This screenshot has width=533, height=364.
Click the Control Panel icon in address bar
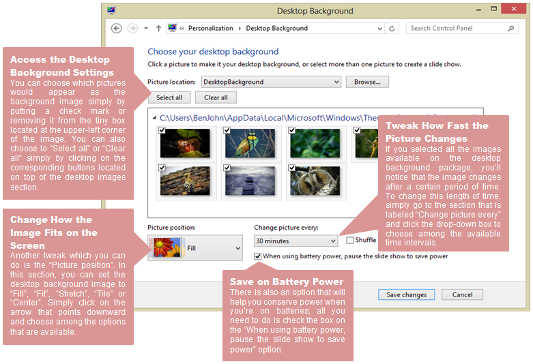pyautogui.click(x=173, y=29)
